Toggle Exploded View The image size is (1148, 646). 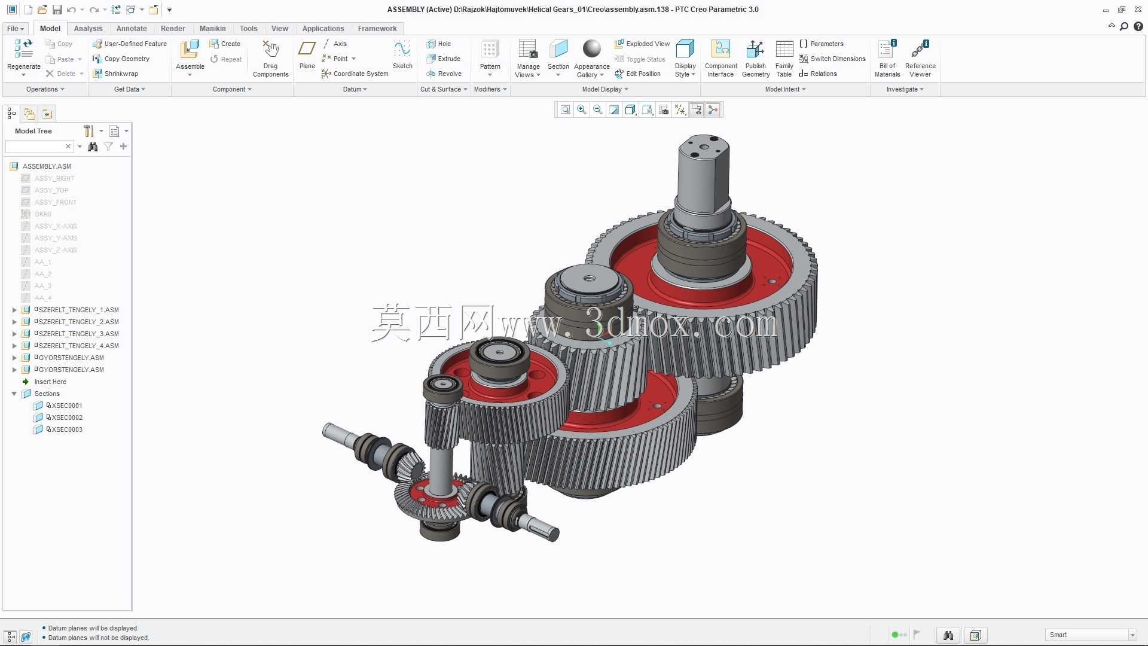pos(642,44)
